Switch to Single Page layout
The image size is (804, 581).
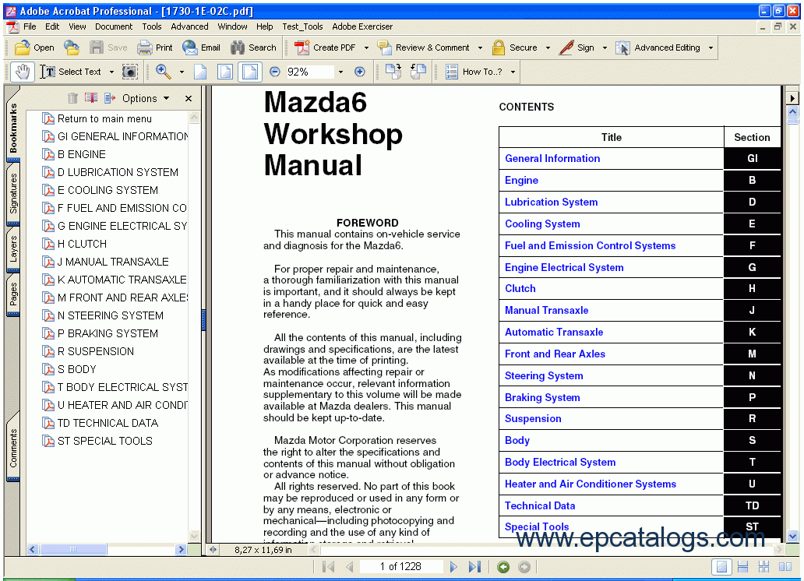[722, 567]
